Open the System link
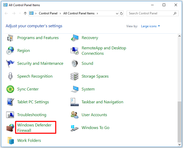This screenshot has height=148, width=183. pyautogui.click(x=88, y=89)
